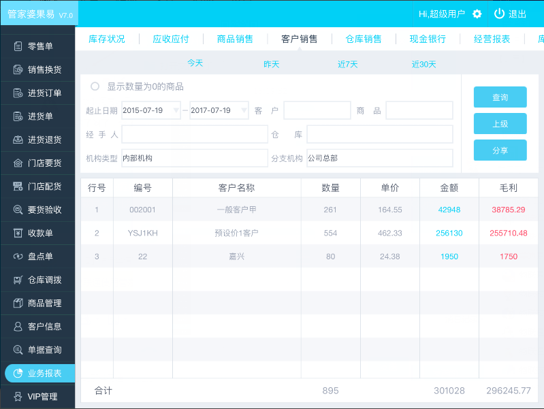Switch to the 库存状况 tab

(107, 39)
